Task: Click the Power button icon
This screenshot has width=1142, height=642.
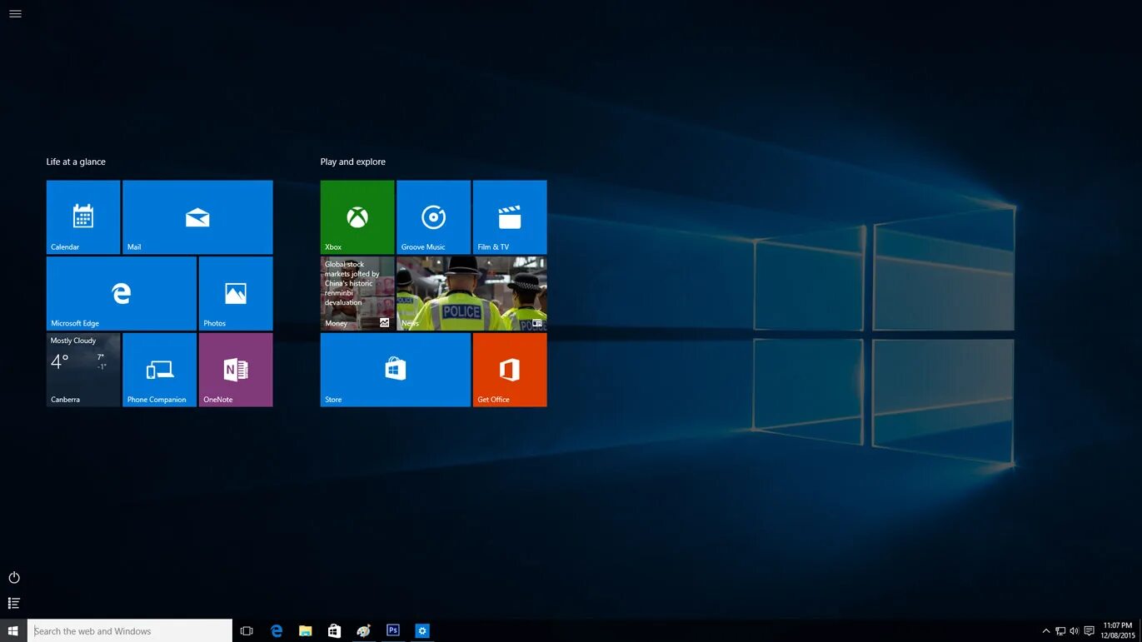Action: pyautogui.click(x=14, y=577)
